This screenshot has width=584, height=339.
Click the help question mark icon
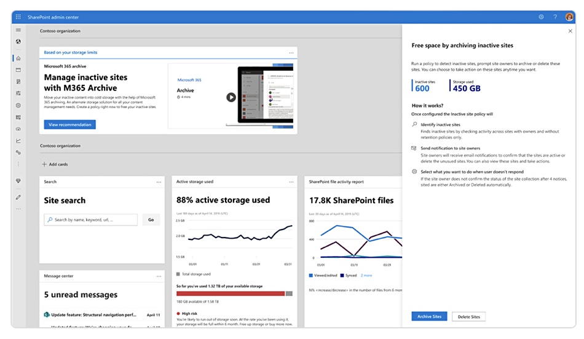coord(555,17)
